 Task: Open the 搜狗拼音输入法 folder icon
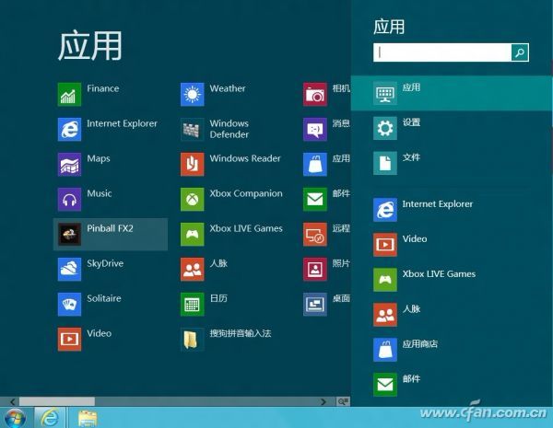pyautogui.click(x=193, y=340)
